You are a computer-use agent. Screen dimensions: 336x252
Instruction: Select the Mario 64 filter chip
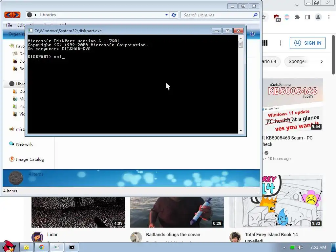click(x=271, y=61)
